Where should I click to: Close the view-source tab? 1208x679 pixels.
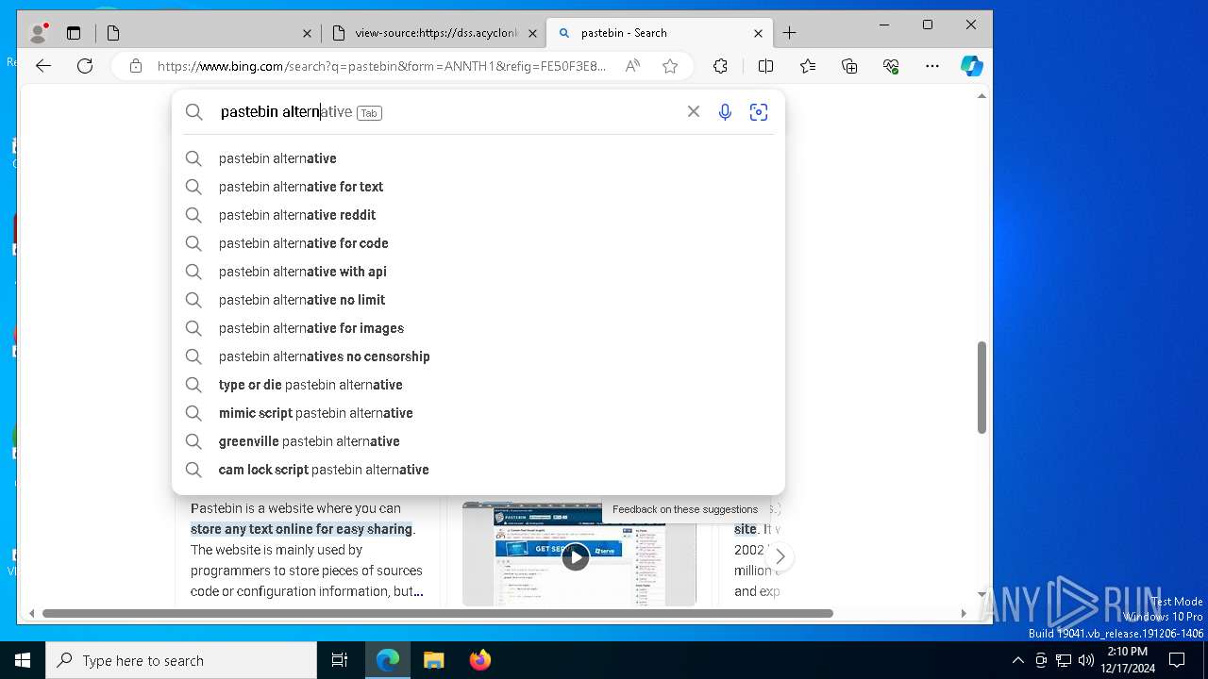coord(532,33)
